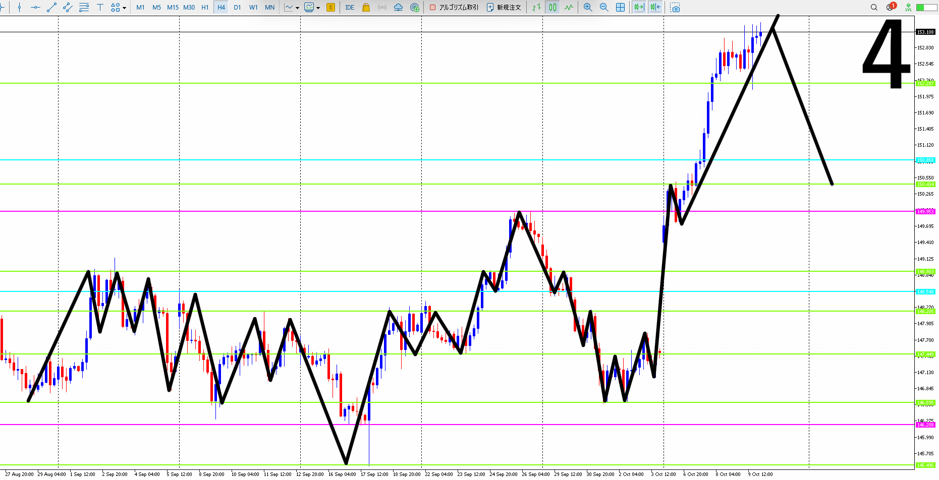The image size is (939, 480).
Task: Switch chart to candlestick style
Action: [553, 8]
